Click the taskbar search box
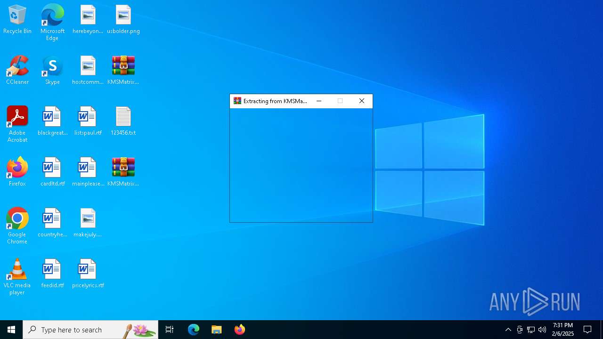The image size is (603, 339). tap(90, 330)
